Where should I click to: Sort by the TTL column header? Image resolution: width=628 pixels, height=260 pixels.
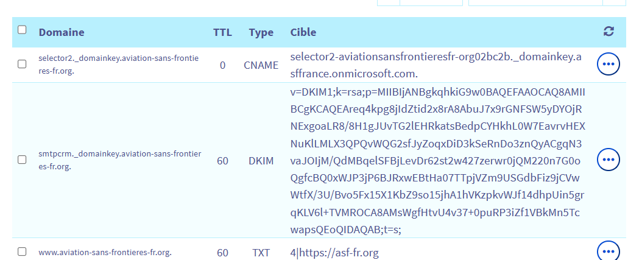click(222, 32)
